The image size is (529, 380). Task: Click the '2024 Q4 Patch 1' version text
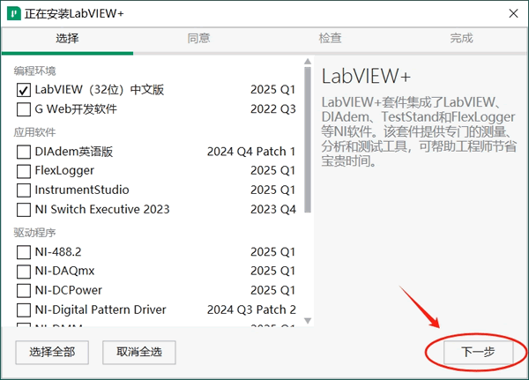point(251,152)
